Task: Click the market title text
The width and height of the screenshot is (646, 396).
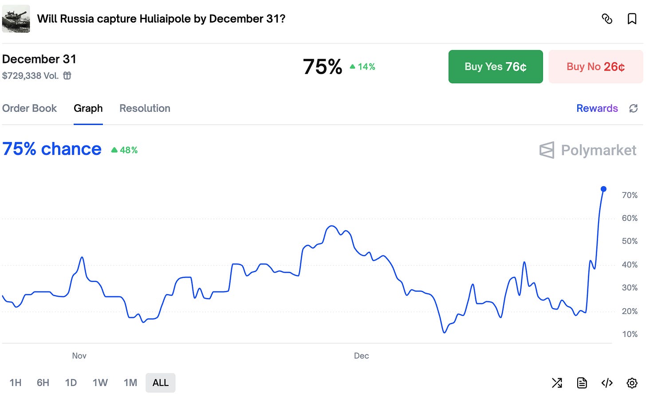Action: coord(161,19)
